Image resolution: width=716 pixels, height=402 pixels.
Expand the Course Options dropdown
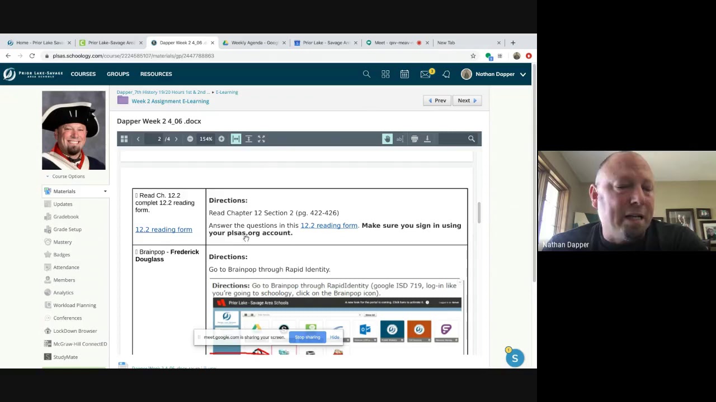pyautogui.click(x=65, y=176)
